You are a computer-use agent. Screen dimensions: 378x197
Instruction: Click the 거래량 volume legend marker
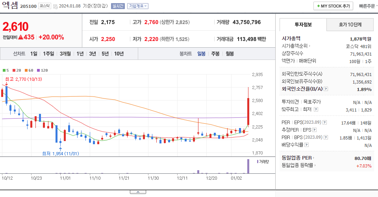point(258,162)
